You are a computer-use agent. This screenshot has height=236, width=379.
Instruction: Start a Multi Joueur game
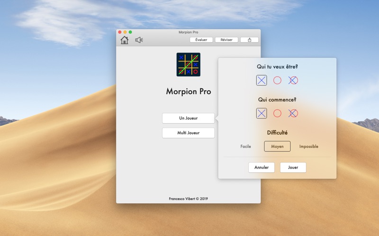[x=188, y=133]
